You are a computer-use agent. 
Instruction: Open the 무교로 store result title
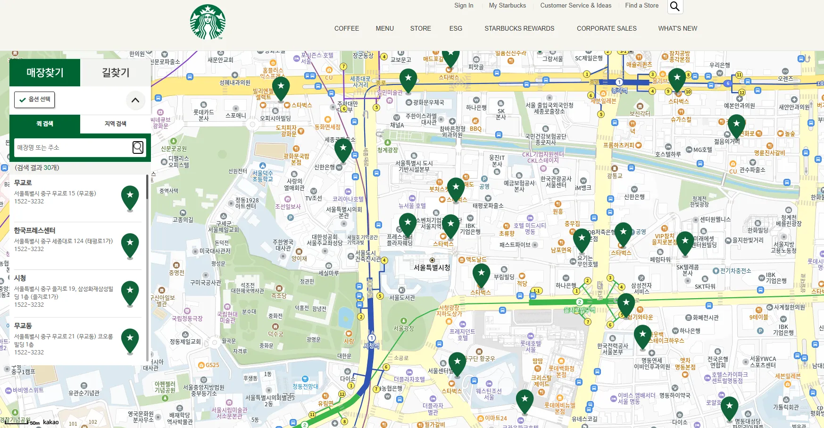click(23, 183)
